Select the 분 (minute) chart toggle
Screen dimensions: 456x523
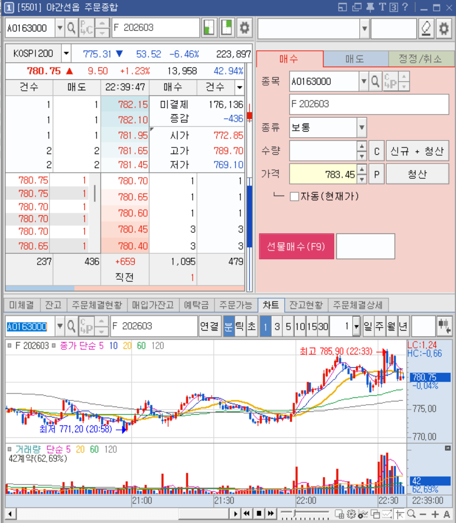229,326
